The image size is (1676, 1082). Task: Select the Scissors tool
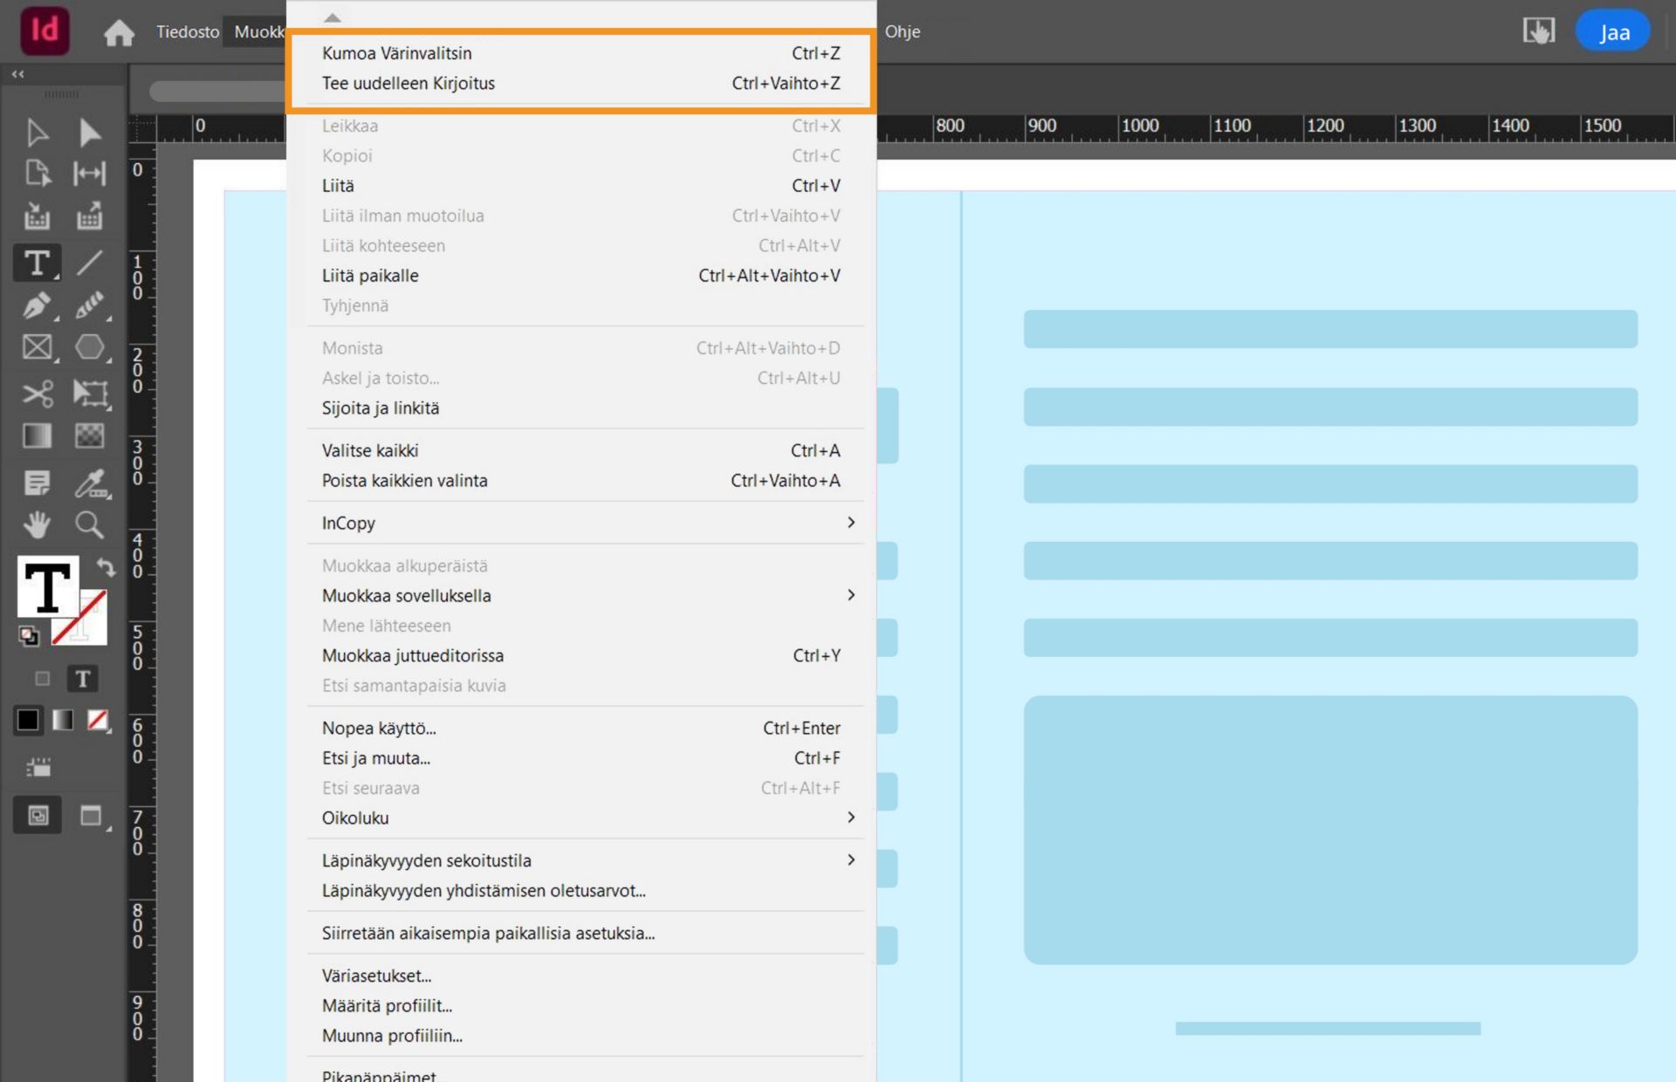37,394
